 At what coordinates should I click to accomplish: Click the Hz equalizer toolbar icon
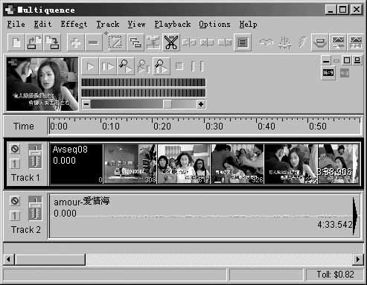pyautogui.click(x=284, y=42)
